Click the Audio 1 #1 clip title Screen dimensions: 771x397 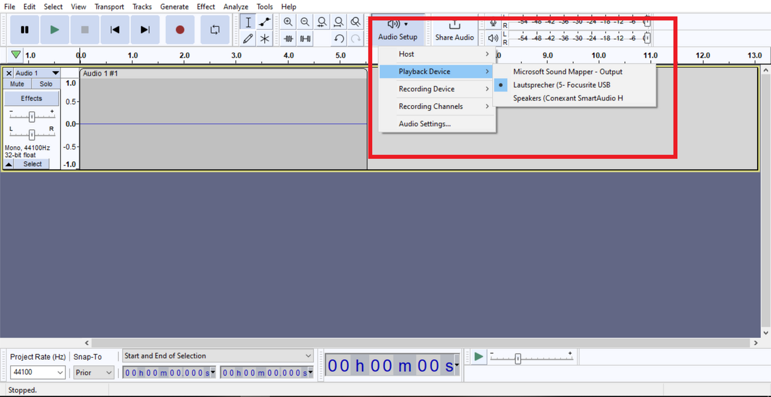pos(100,73)
